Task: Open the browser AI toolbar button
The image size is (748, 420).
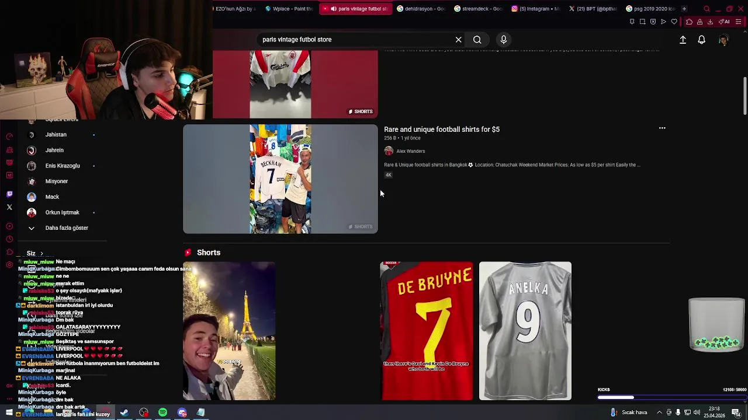Action: click(x=723, y=22)
